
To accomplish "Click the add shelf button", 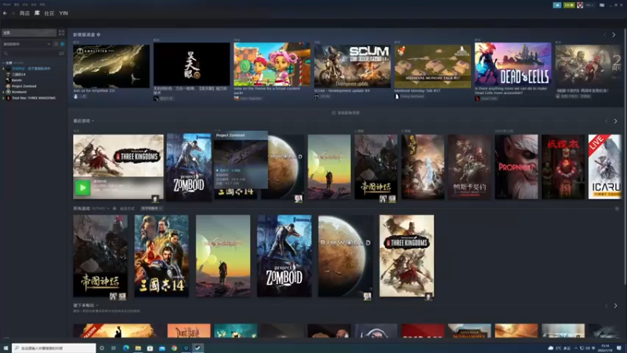I will click(346, 113).
